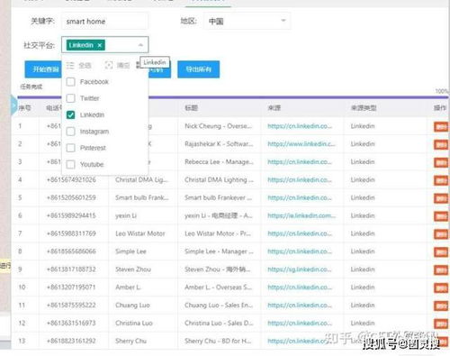450x356 pixels.
Task: Delete row 11 Chuang Luo entry
Action: coord(441,306)
